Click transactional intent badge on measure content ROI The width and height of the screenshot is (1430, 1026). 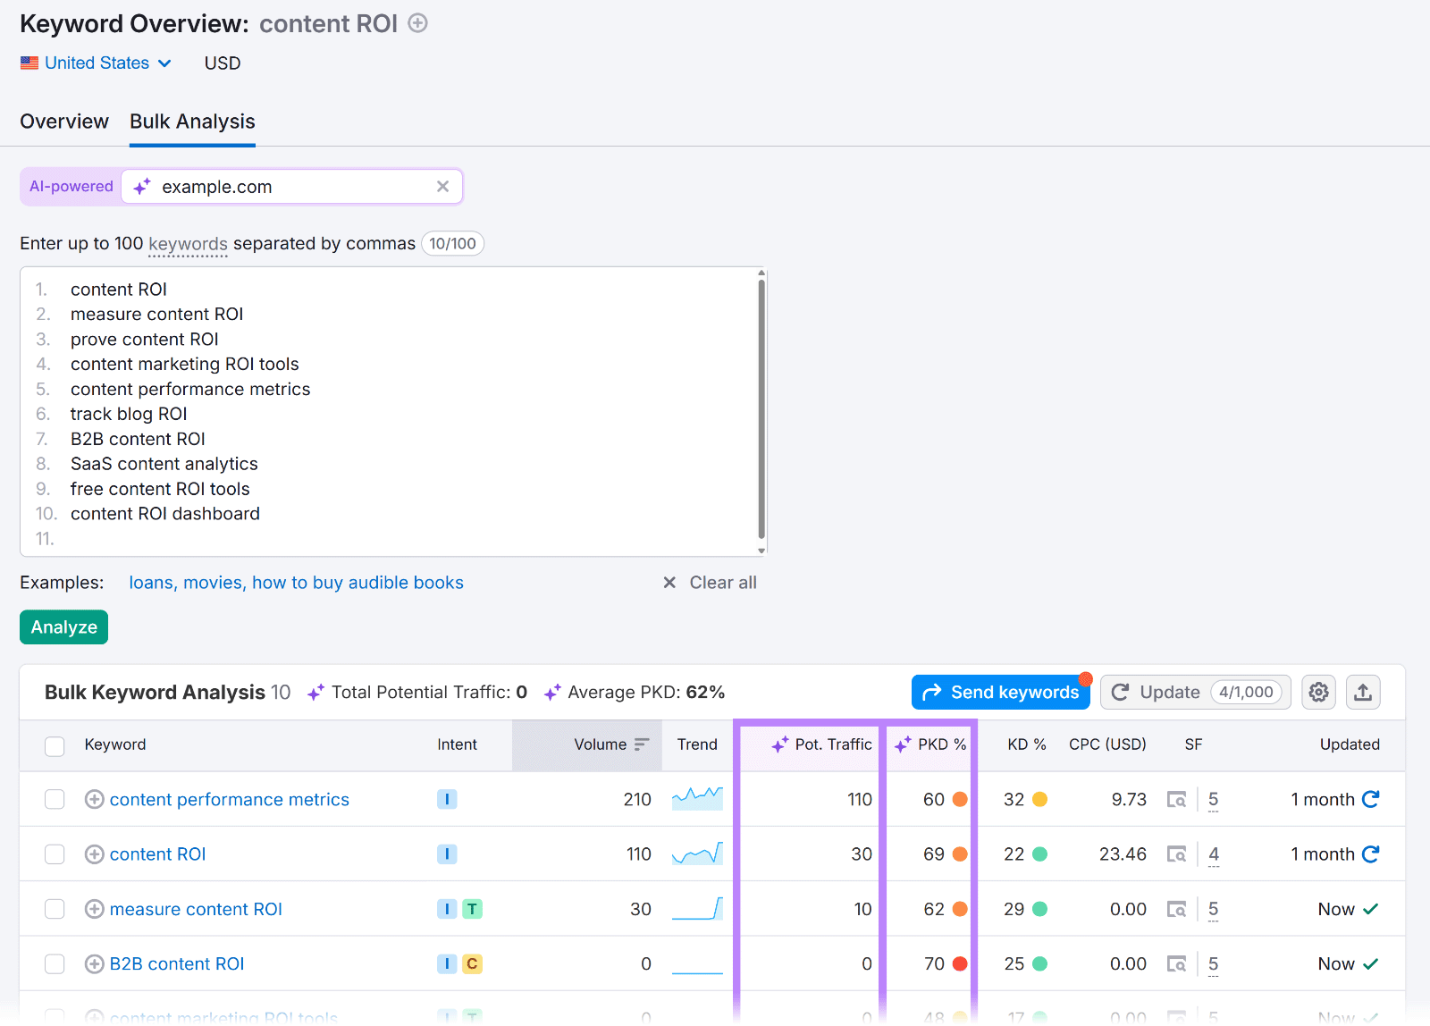472,909
